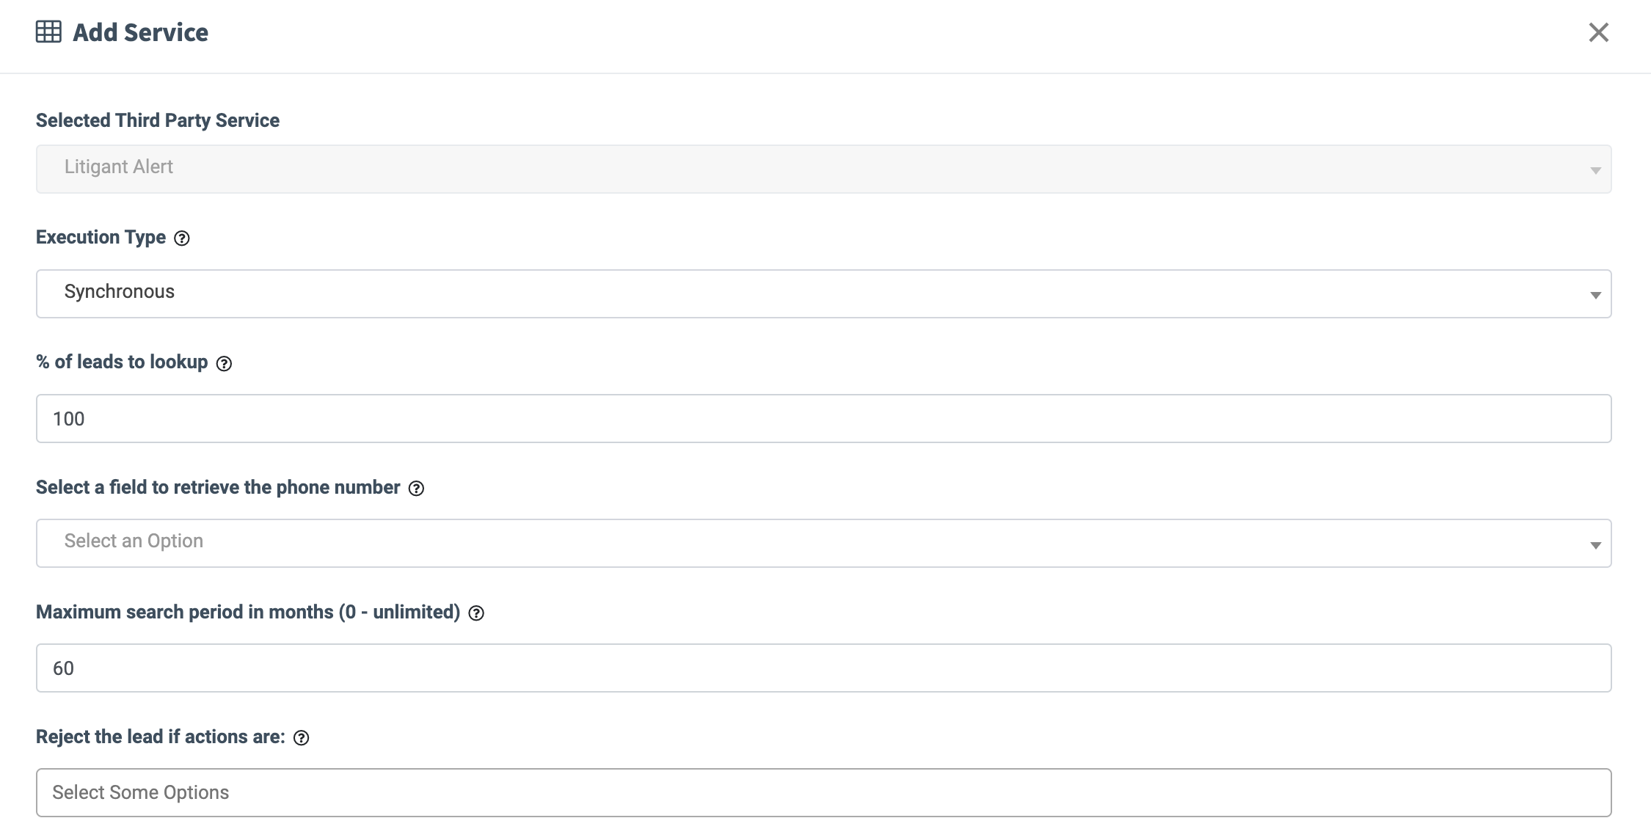
Task: Click the arrow on Litigant Alert dropdown
Action: (1595, 170)
